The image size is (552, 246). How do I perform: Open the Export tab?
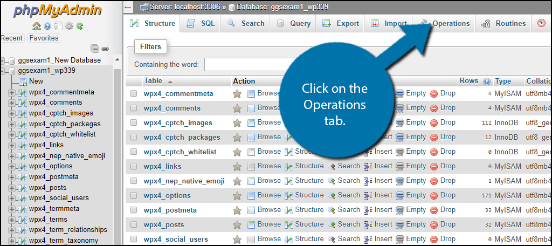tap(341, 24)
